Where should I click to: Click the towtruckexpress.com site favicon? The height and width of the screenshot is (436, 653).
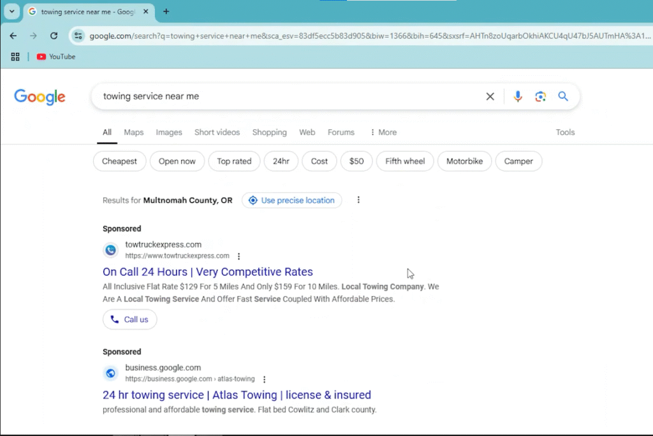pos(110,250)
